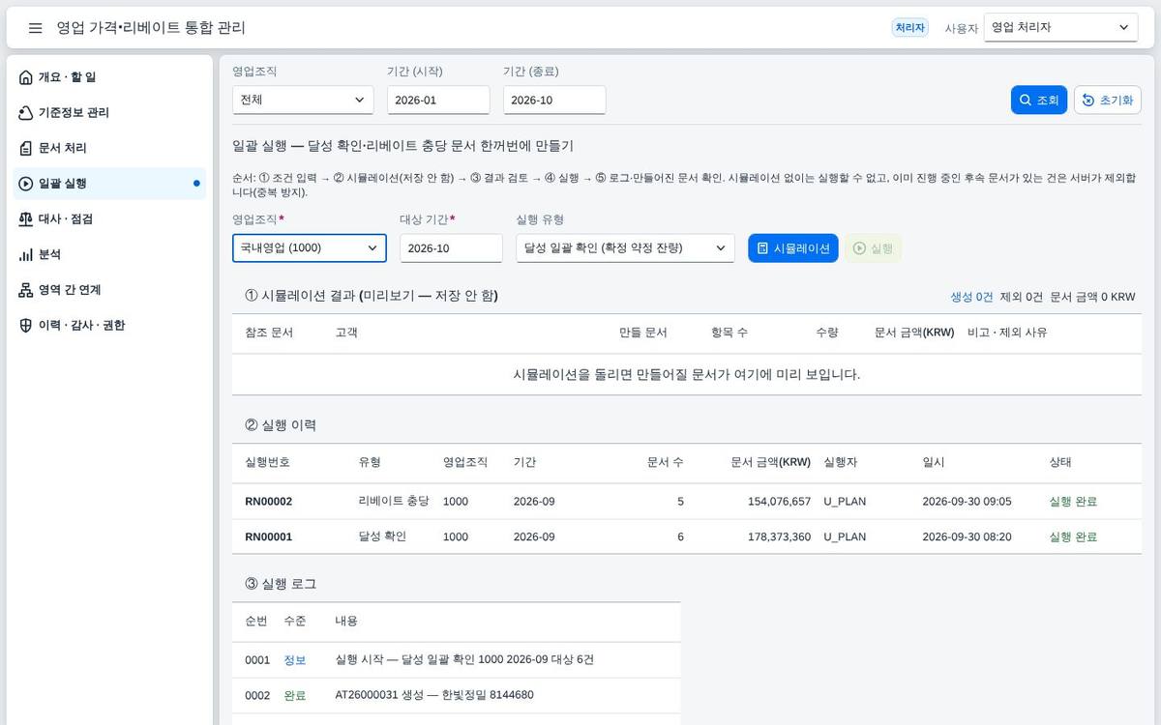Viewport: 1161px width, 725px height.
Task: Click 완료 level in log row 0002
Action: 294,695
